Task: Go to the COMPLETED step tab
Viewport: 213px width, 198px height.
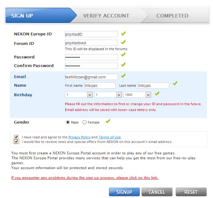Action: coord(175,15)
